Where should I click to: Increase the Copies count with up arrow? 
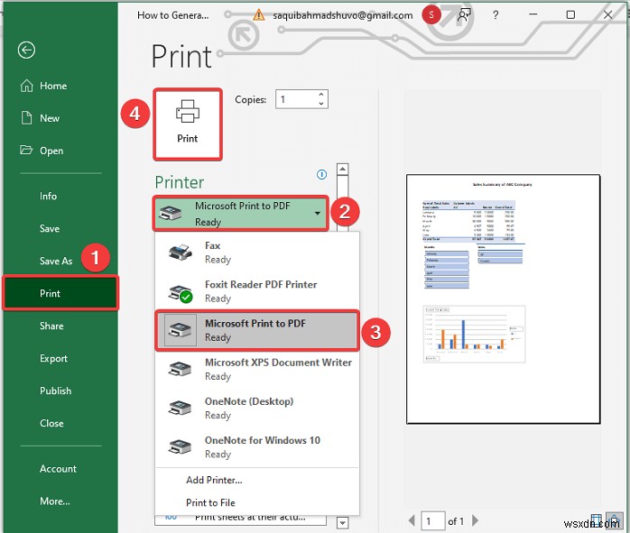pyautogui.click(x=321, y=95)
